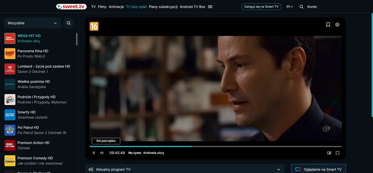Pause the live video
The width and height of the screenshot is (373, 173).
(94, 153)
